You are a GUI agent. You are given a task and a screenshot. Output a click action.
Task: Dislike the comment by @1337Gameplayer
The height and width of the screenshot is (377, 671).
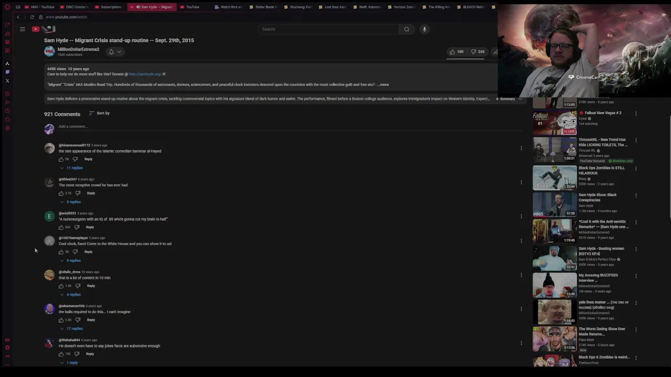point(75,252)
